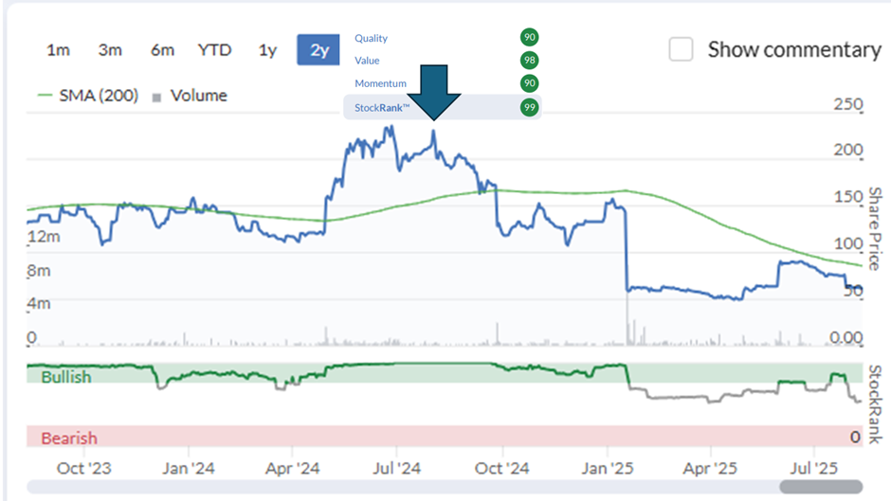891x501 pixels.
Task: Click the 250 share price gridline label
Action: pos(848,104)
